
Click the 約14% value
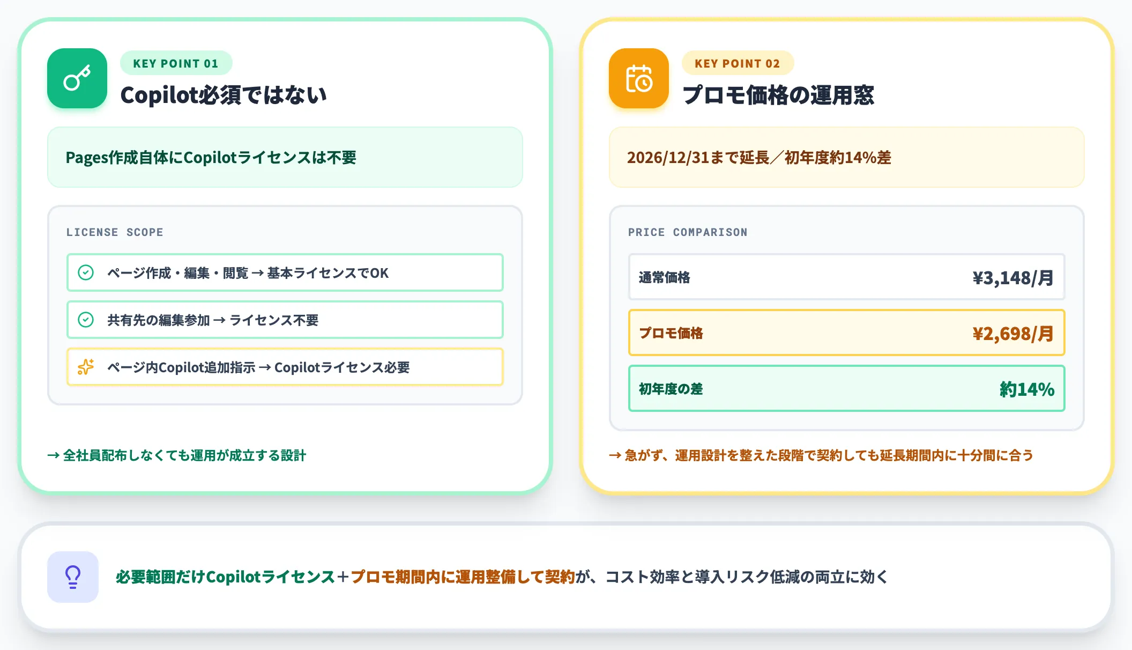coord(1027,389)
